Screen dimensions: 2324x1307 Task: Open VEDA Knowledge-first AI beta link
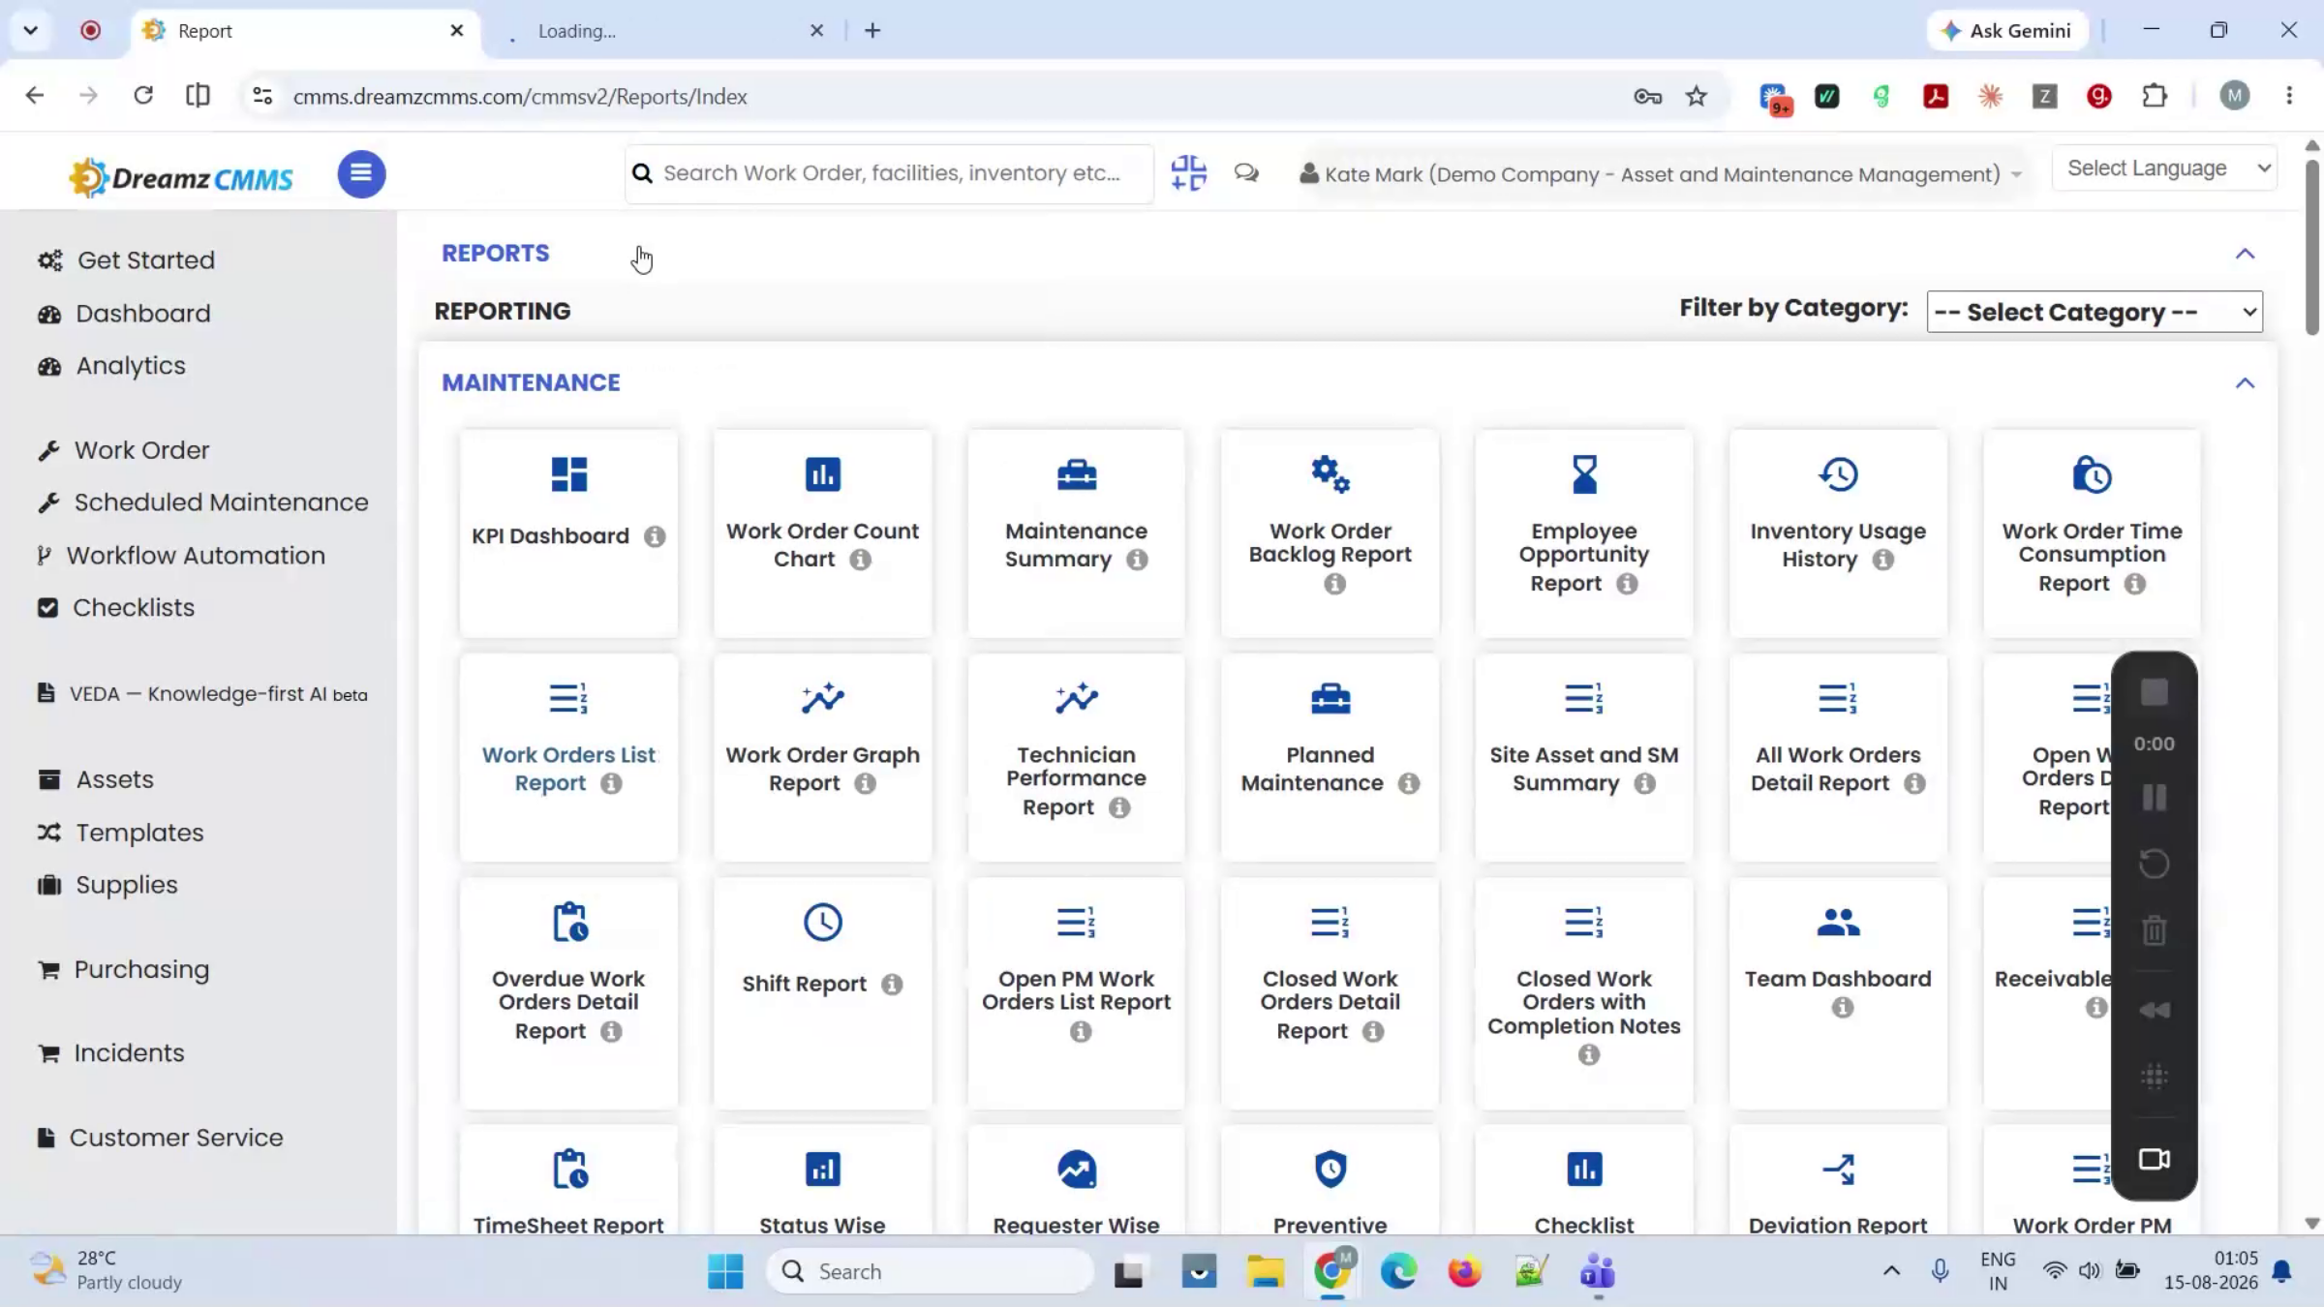coord(202,694)
